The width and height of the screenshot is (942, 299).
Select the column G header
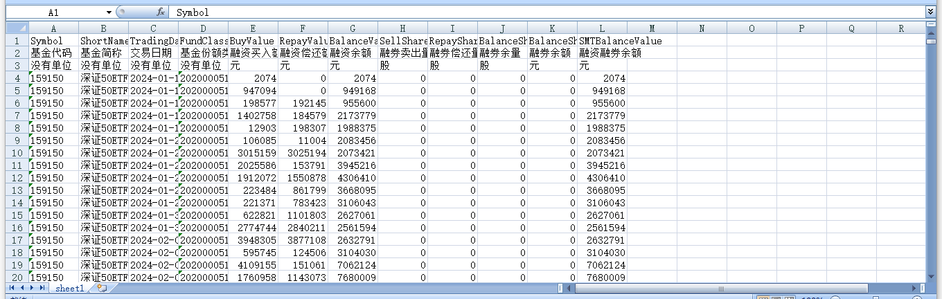(353, 28)
